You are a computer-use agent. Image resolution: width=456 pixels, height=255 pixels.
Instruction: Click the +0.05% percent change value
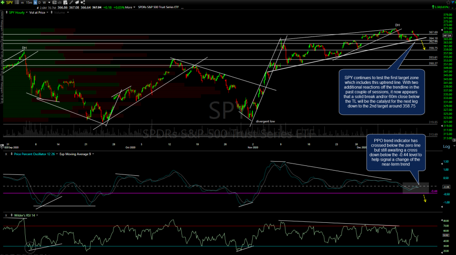coord(119,7)
